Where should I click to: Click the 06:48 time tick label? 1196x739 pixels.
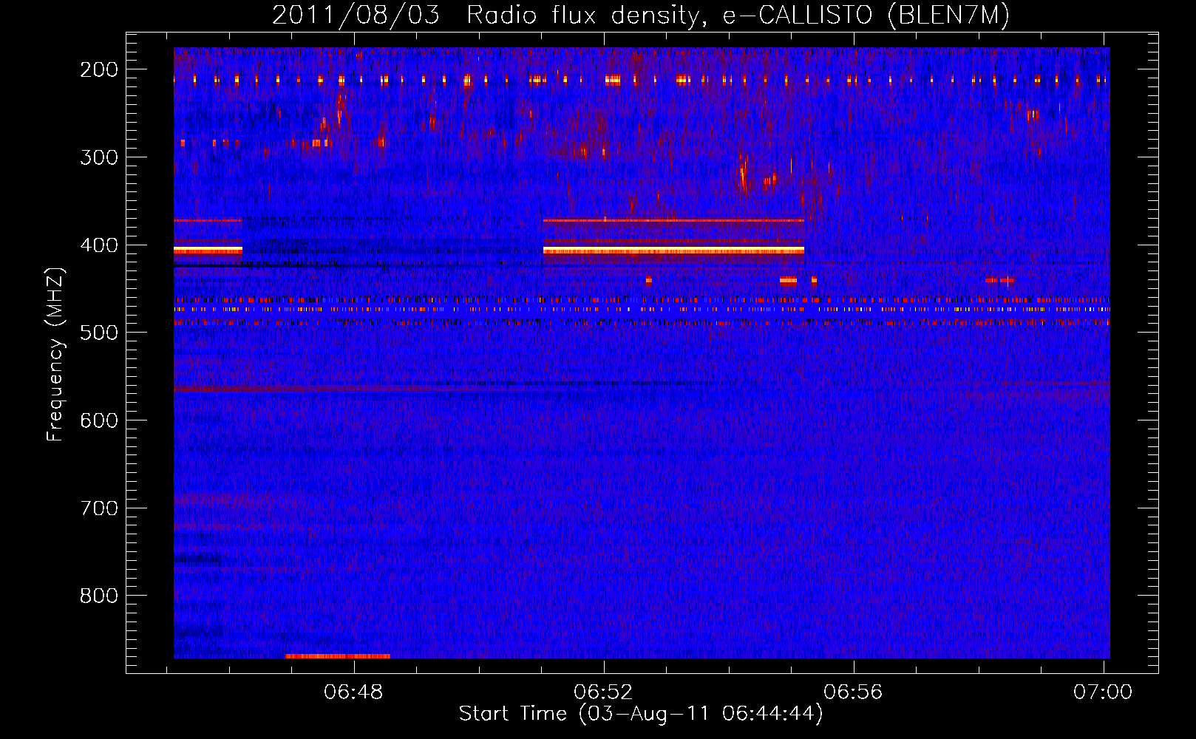354,692
